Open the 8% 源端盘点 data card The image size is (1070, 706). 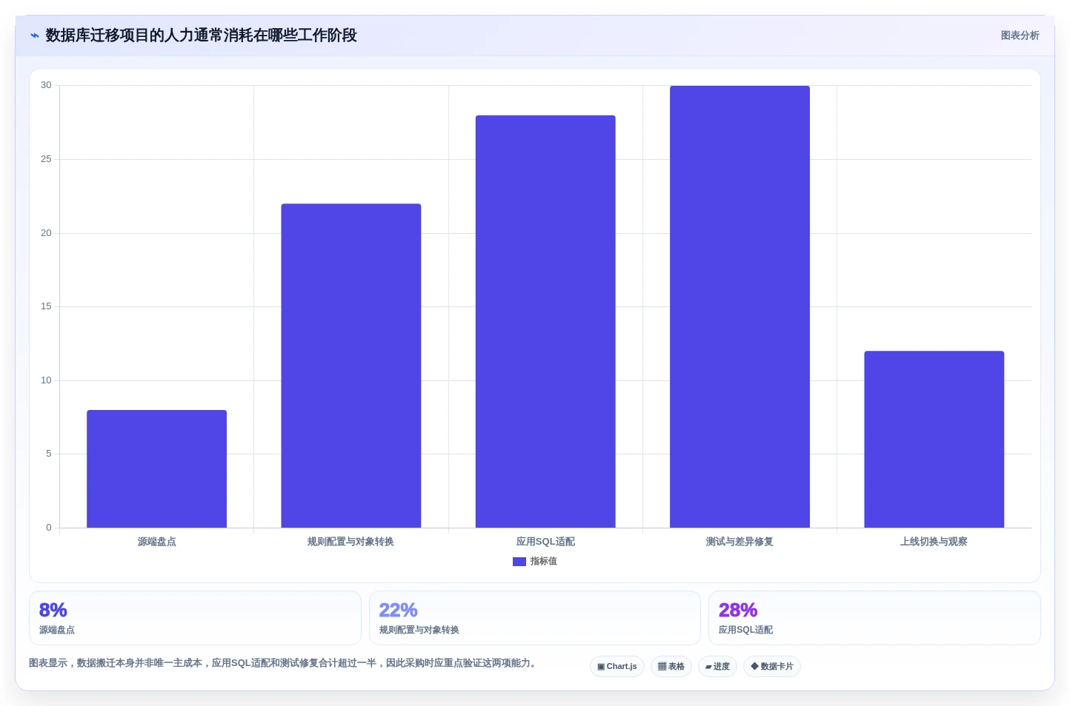click(195, 618)
